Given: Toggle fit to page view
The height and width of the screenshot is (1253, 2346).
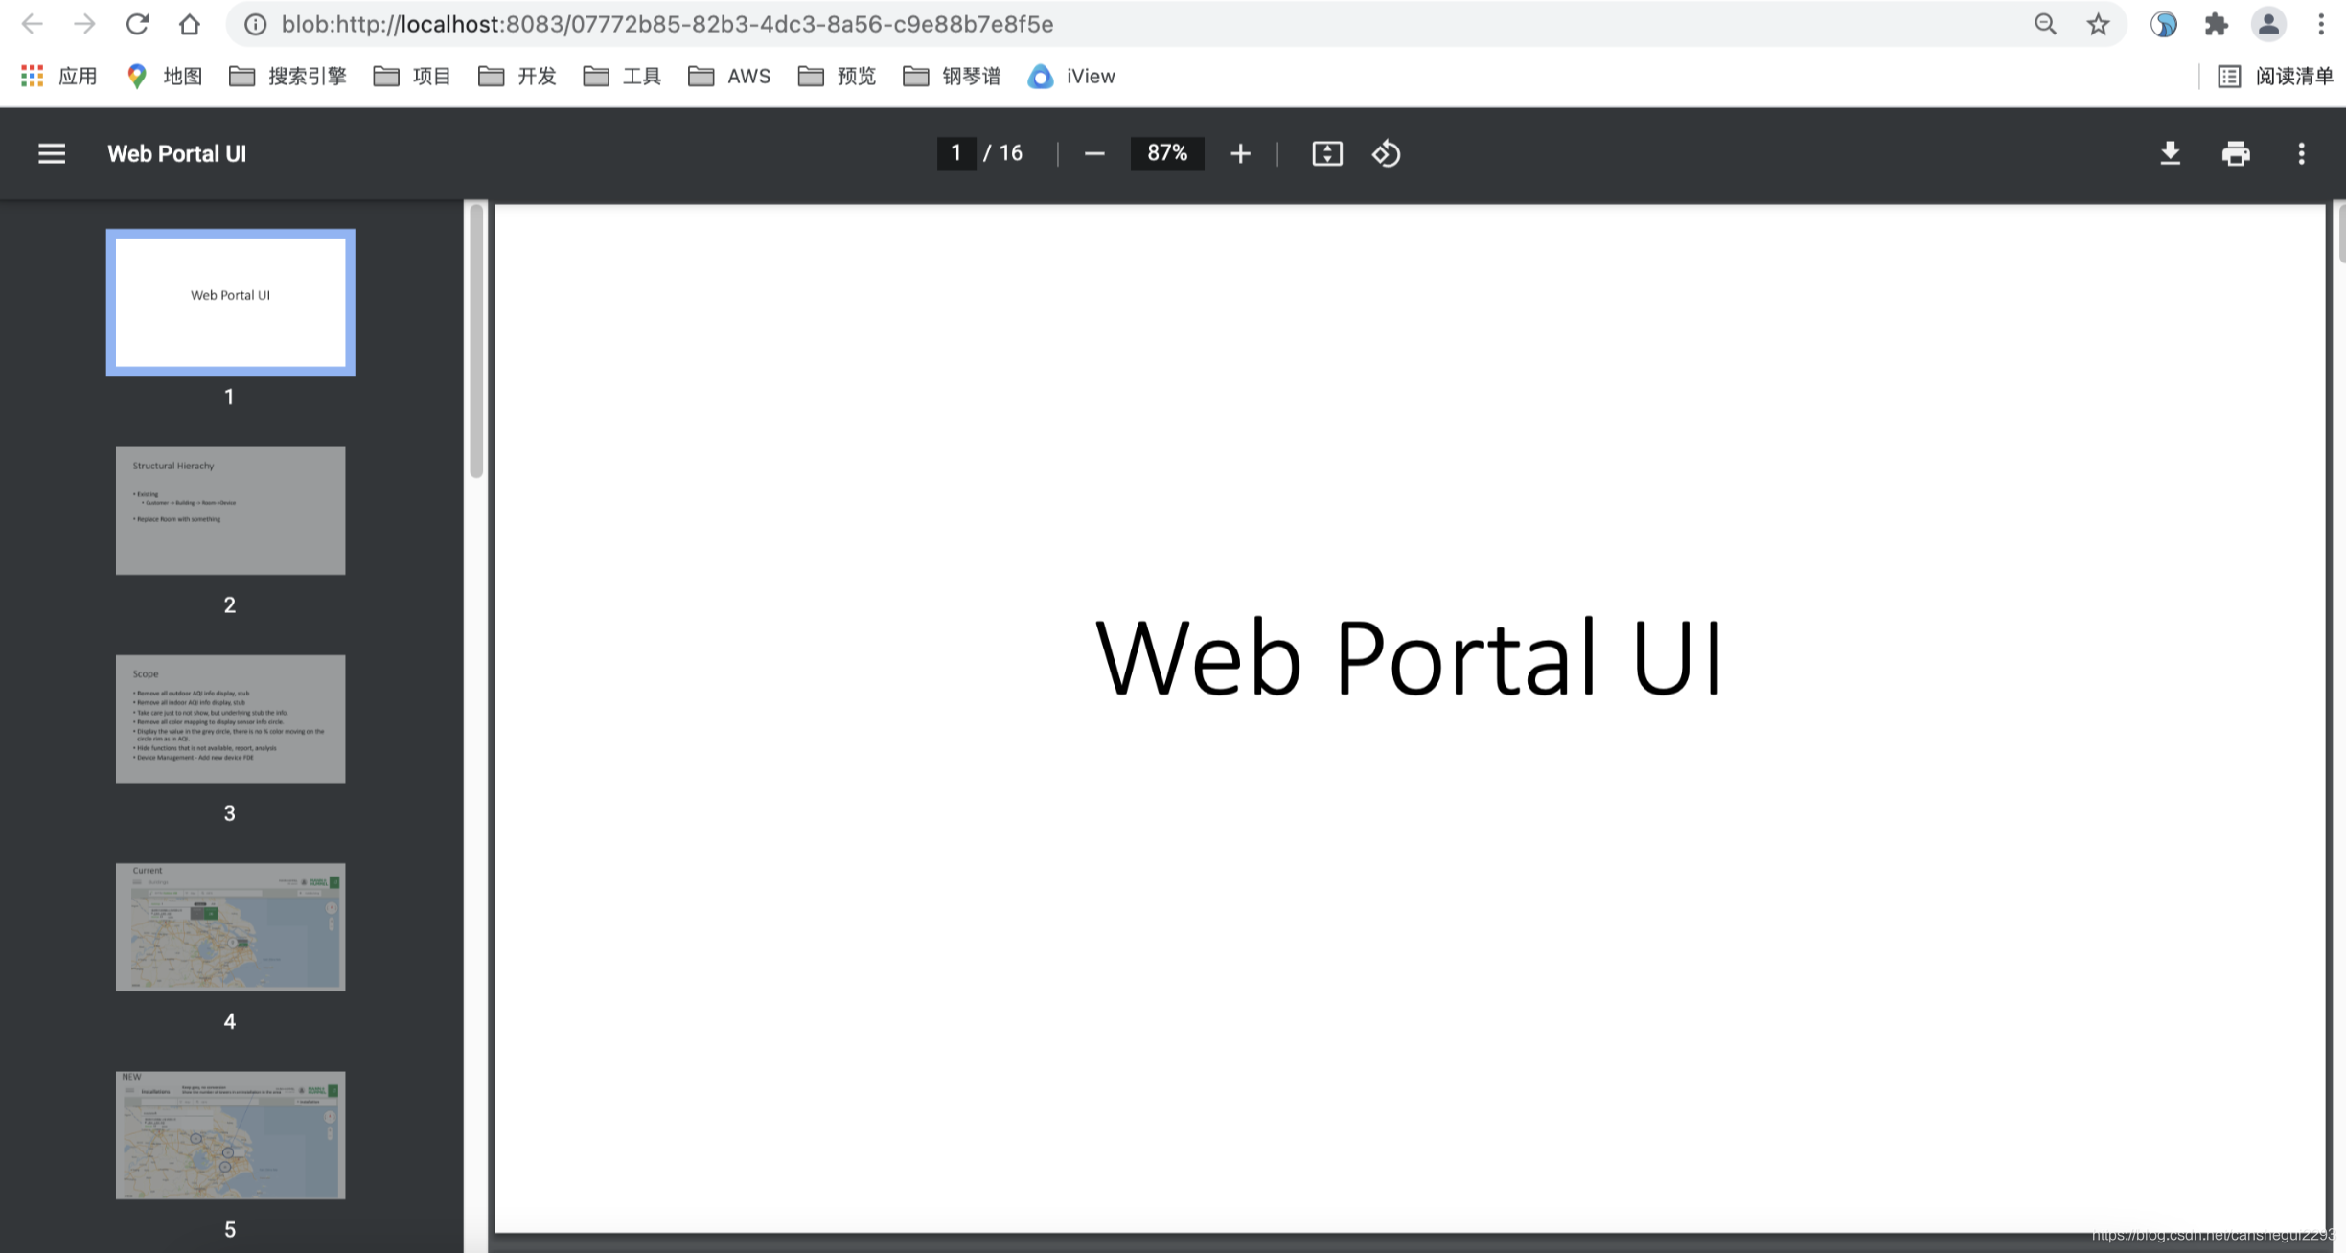Looking at the screenshot, I should tap(1327, 153).
